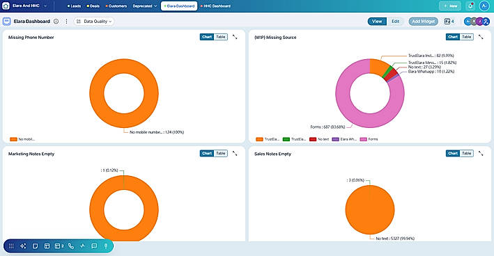Show Table view for Missing Phone Number
Image resolution: width=494 pixels, height=256 pixels.
(x=221, y=37)
